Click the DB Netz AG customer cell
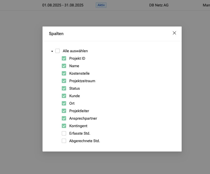This screenshot has height=174, width=210. [159, 5]
